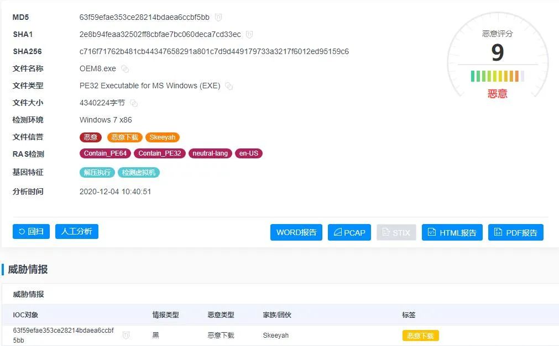Image resolution: width=559 pixels, height=346 pixels.
Task: Click the yellow 恶意下载 tag in the table
Action: (420, 336)
